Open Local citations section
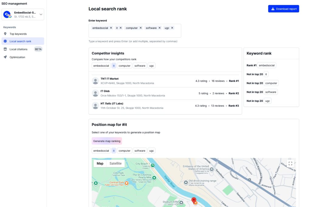Screen dimensions: 311x207 coord(18,49)
